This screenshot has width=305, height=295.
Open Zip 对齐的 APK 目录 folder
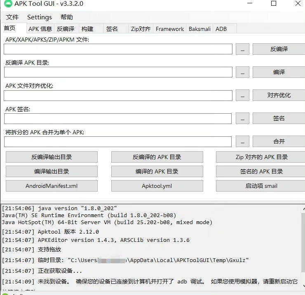260,157
